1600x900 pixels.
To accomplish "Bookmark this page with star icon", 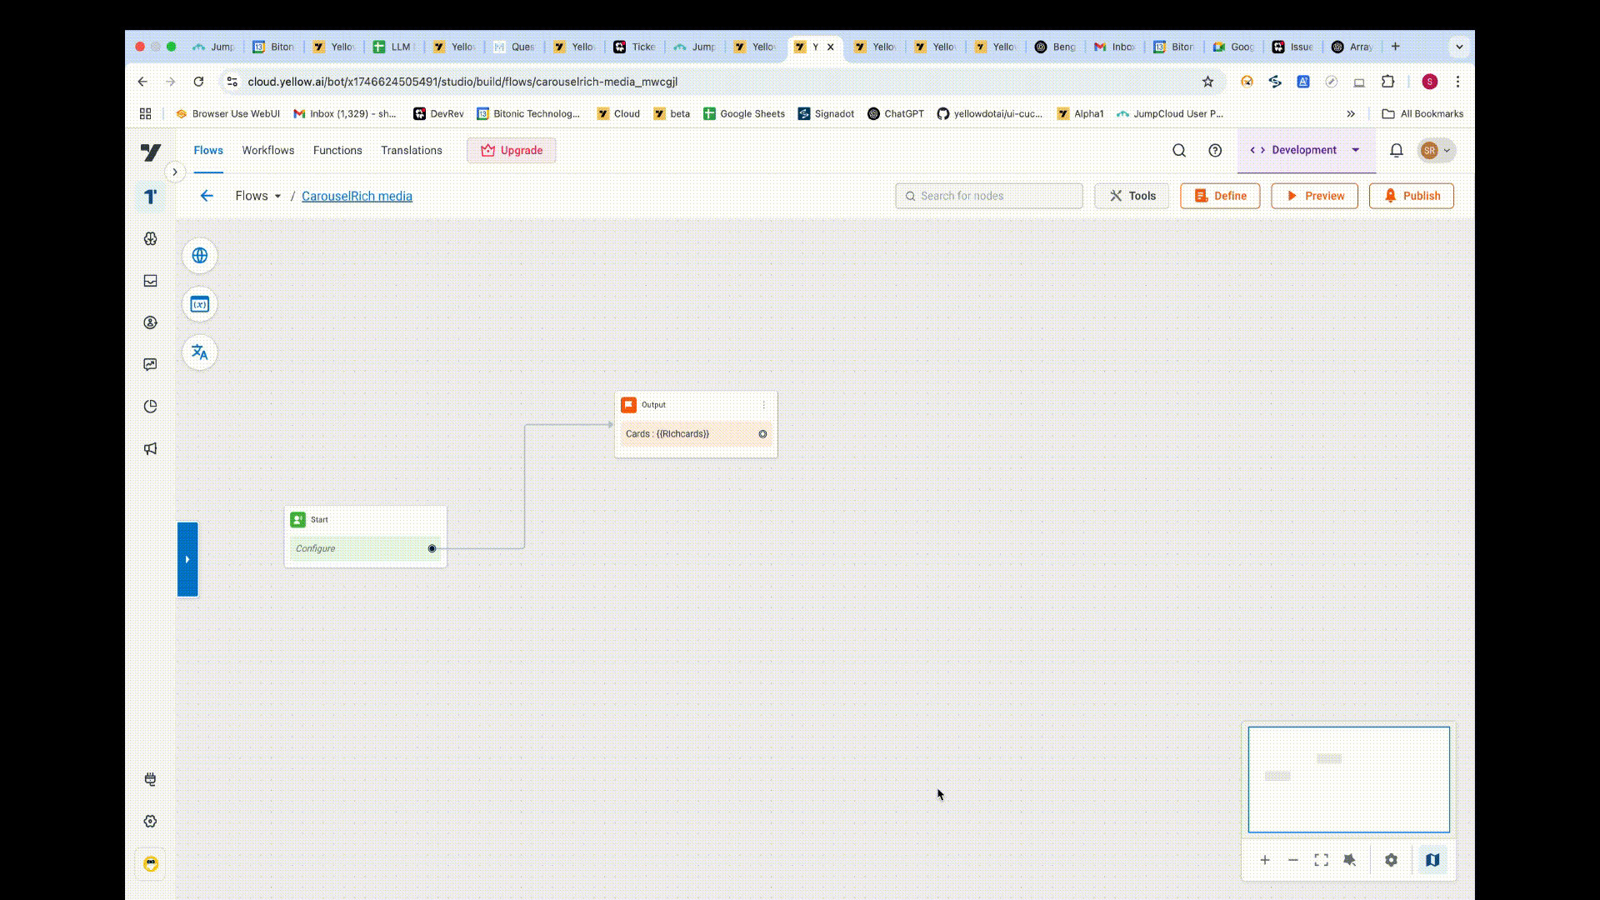I will point(1207,82).
